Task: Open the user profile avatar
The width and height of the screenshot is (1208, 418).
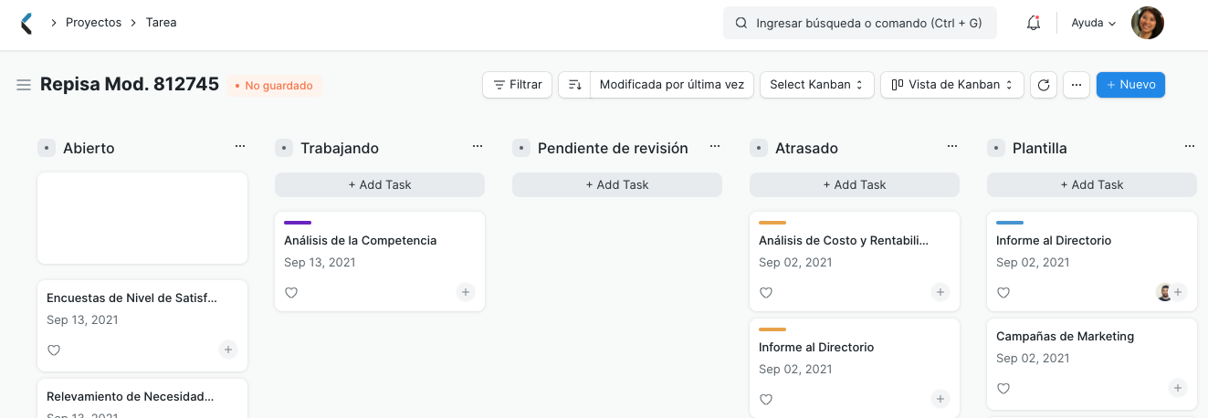Action: click(1148, 23)
